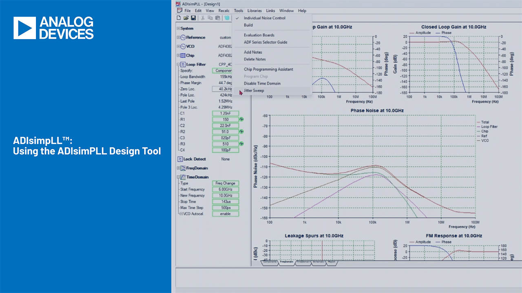Select Chip Programming Assistant
The image size is (522, 293).
point(268,69)
